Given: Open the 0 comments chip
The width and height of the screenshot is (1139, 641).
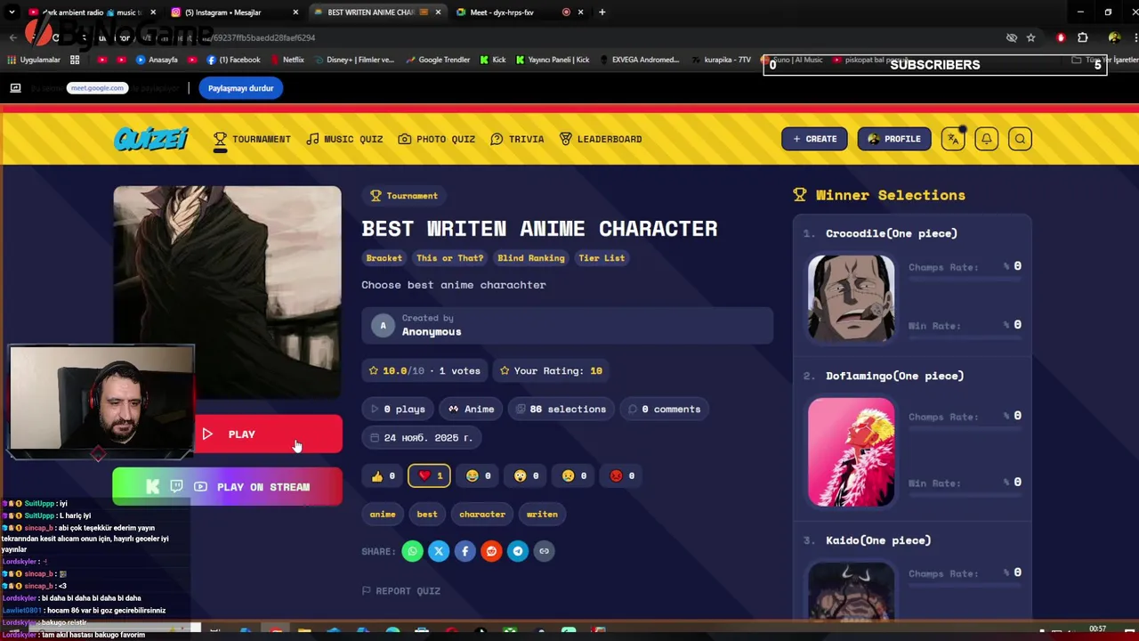Looking at the screenshot, I should point(664,410).
